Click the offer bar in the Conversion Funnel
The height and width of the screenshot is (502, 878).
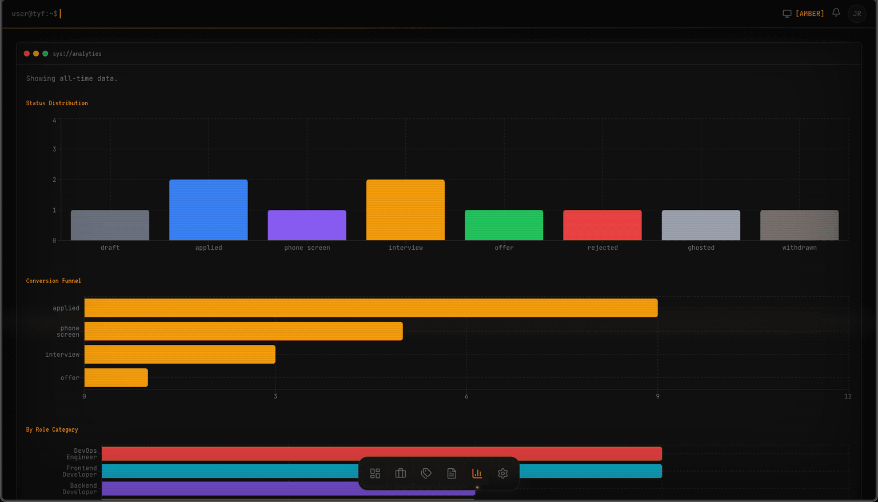click(116, 377)
